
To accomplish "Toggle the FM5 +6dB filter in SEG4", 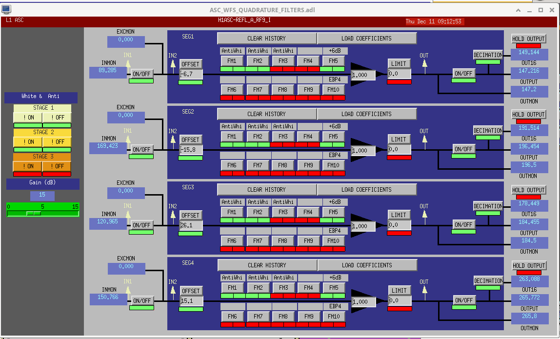I will tap(334, 288).
